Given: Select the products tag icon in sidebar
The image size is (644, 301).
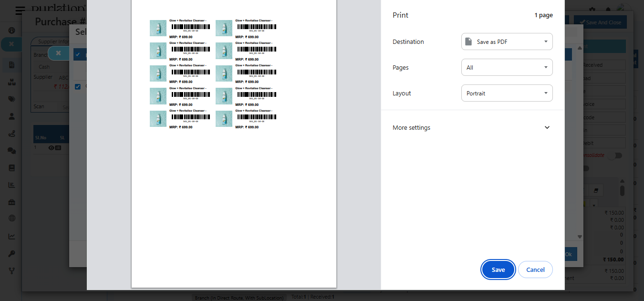Looking at the screenshot, I should pyautogui.click(x=11, y=99).
